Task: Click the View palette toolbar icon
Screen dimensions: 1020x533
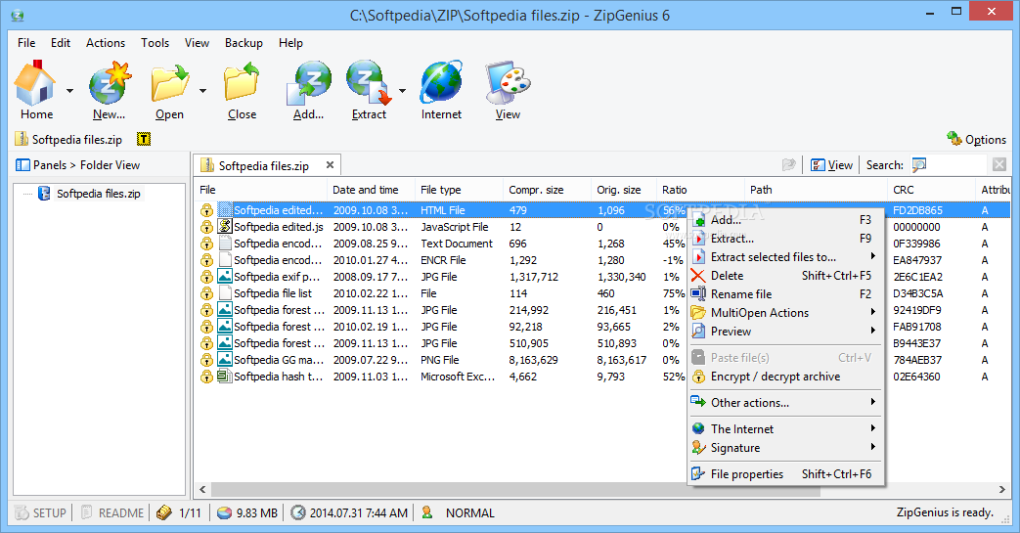Action: (x=508, y=83)
